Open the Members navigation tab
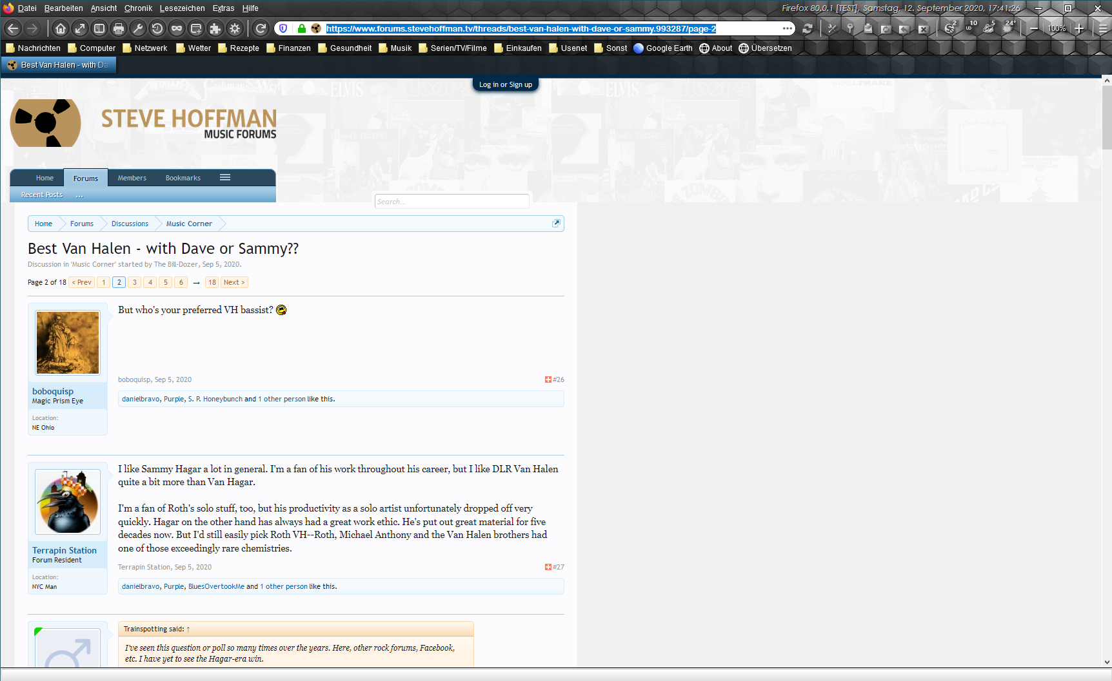 [x=132, y=178]
